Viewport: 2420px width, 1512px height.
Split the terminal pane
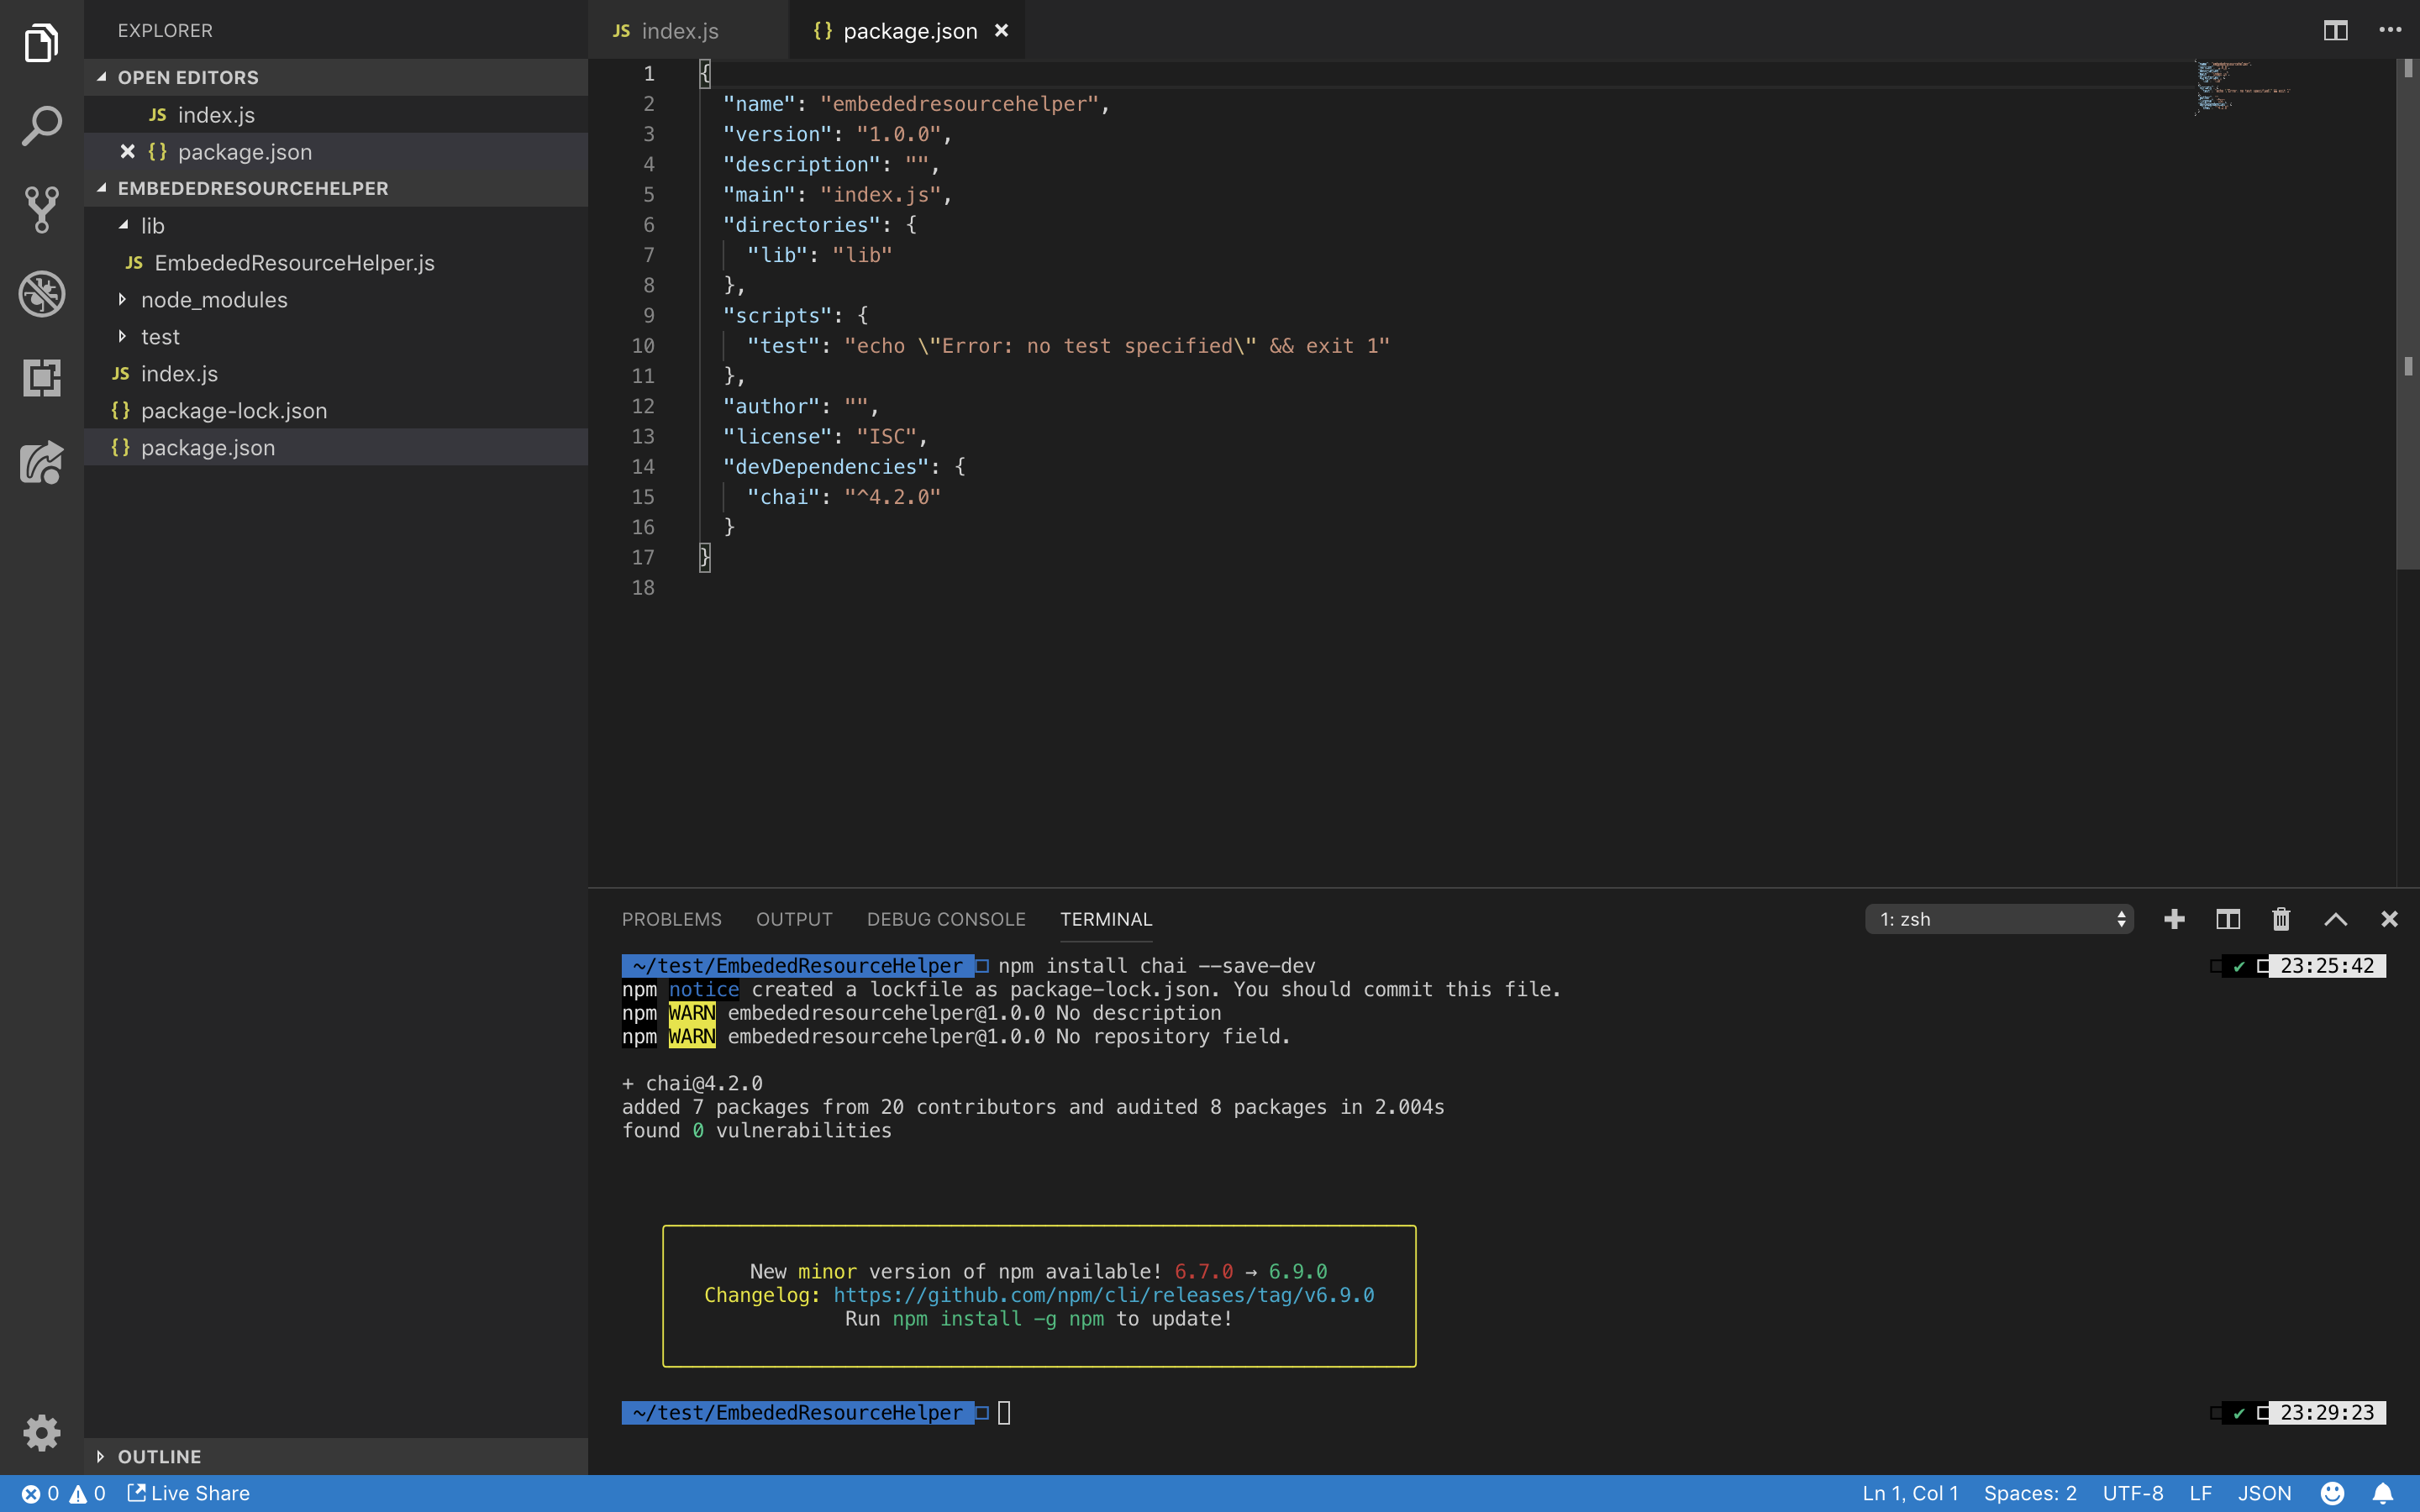coord(2228,919)
